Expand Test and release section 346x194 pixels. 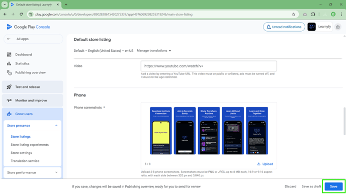(32, 87)
